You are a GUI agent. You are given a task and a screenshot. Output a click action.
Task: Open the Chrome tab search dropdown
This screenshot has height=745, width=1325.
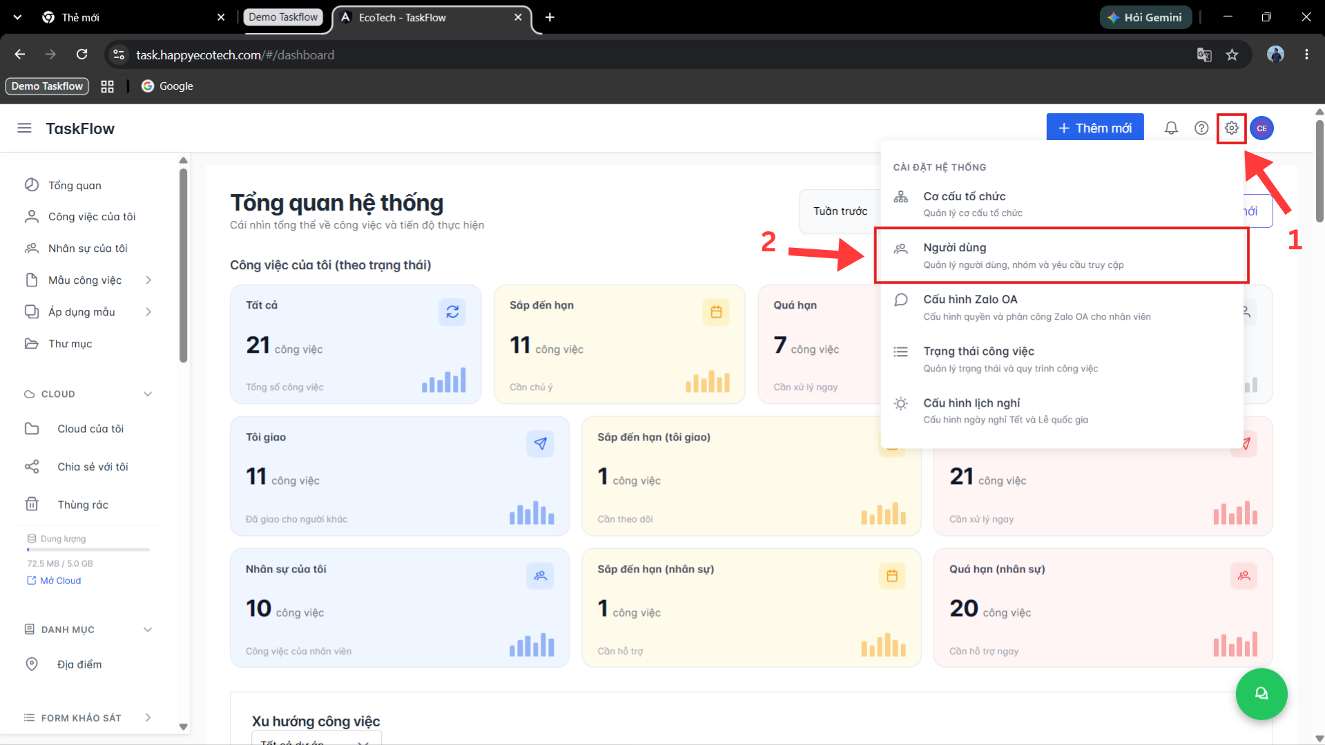(x=17, y=17)
